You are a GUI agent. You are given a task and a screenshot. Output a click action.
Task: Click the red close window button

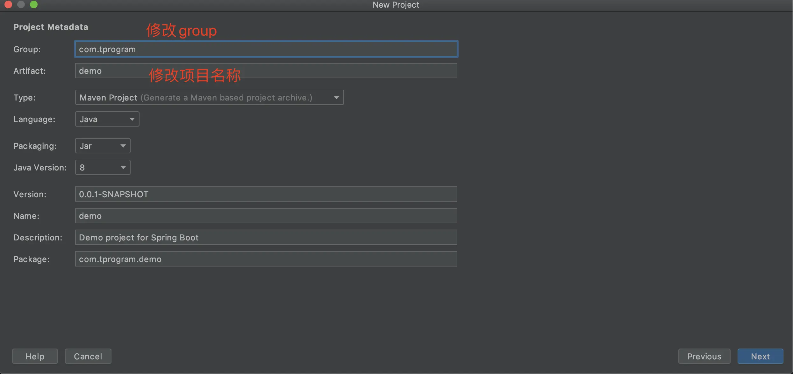coord(8,4)
